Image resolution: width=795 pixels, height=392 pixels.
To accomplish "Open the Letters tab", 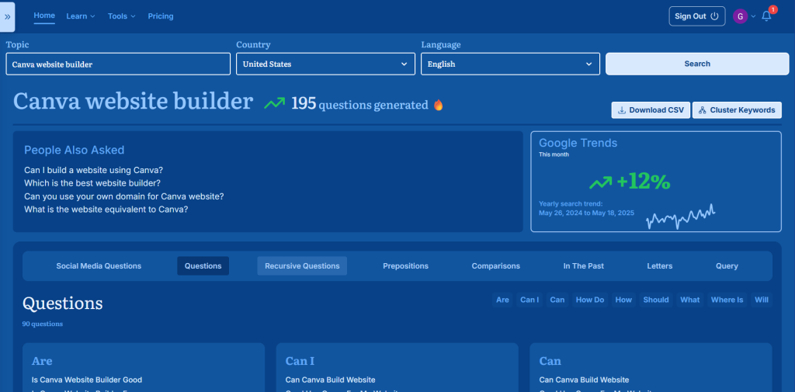I will click(660, 265).
